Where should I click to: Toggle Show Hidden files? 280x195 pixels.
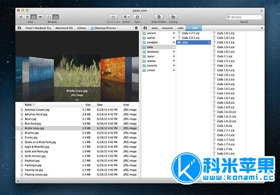click(x=159, y=17)
